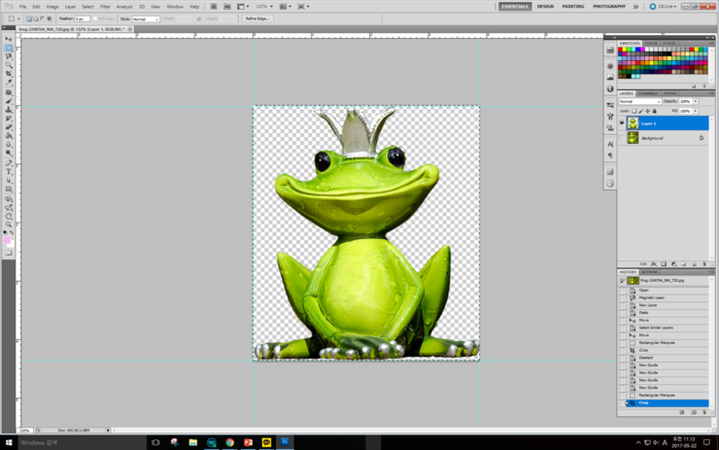The height and width of the screenshot is (450, 719).
Task: Open the marquee Style dropdown in options bar
Action: click(x=146, y=18)
